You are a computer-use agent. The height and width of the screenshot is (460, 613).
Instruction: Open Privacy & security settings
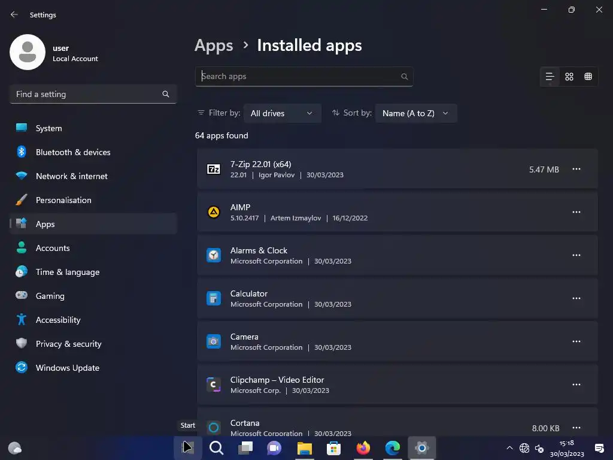[x=93, y=343]
